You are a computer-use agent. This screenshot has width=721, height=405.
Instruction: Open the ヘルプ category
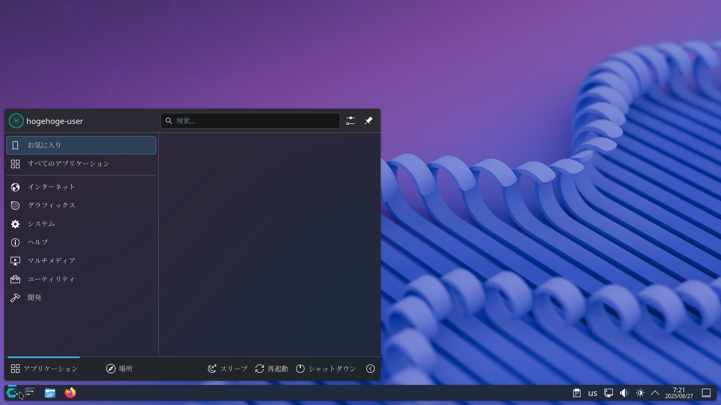81,242
